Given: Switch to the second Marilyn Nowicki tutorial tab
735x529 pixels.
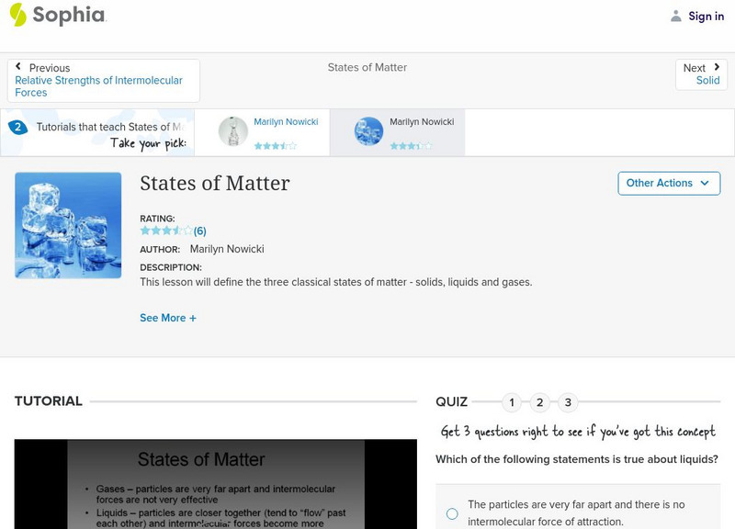Looking at the screenshot, I should tap(404, 130).
